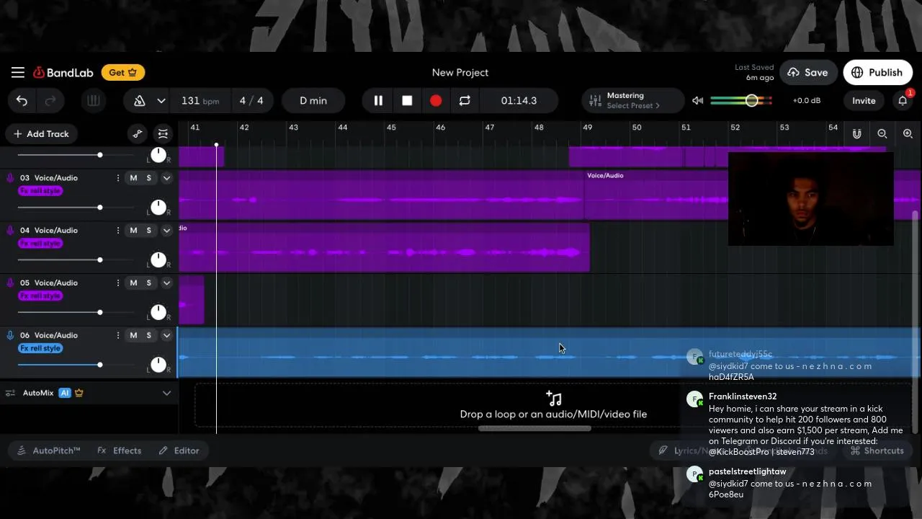Open track 05 three-dot menu
Screen dimensions: 922x519
[x=118, y=283]
